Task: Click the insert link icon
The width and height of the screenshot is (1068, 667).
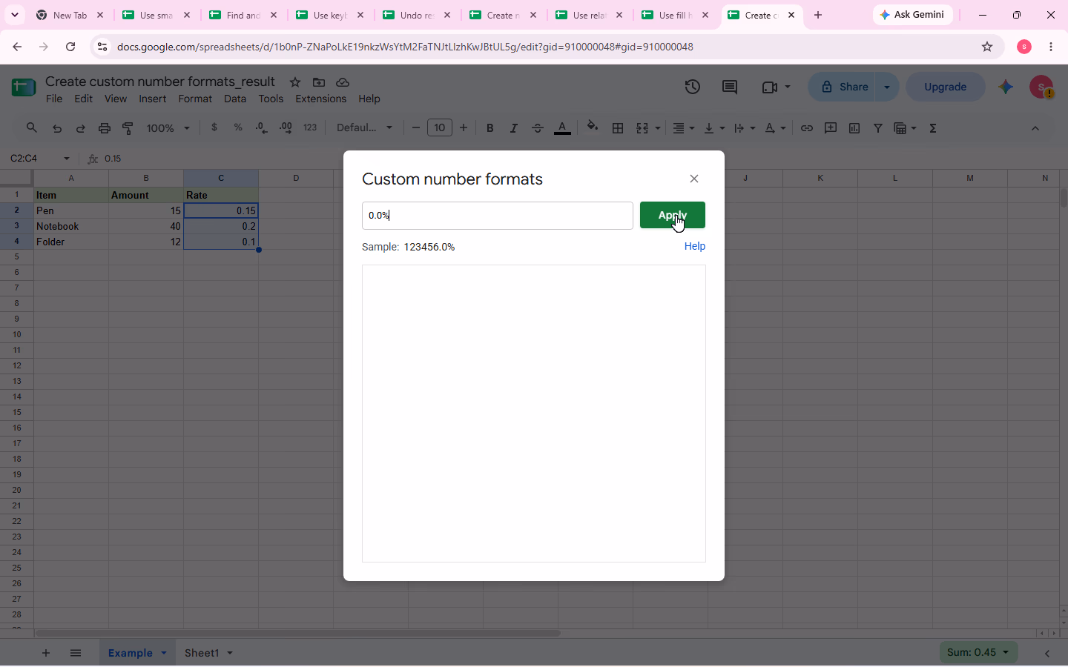Action: pyautogui.click(x=807, y=128)
